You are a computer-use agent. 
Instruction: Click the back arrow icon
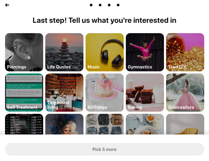point(7,5)
